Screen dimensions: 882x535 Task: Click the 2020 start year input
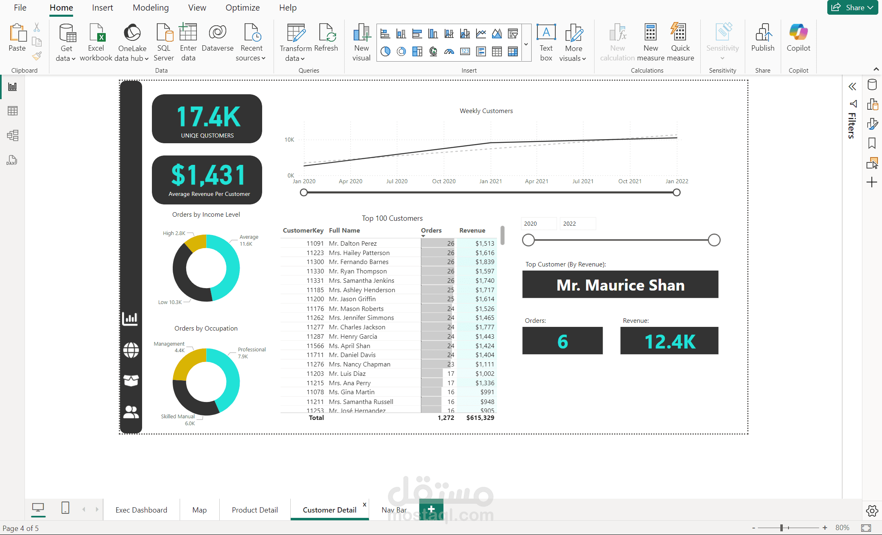tap(539, 224)
